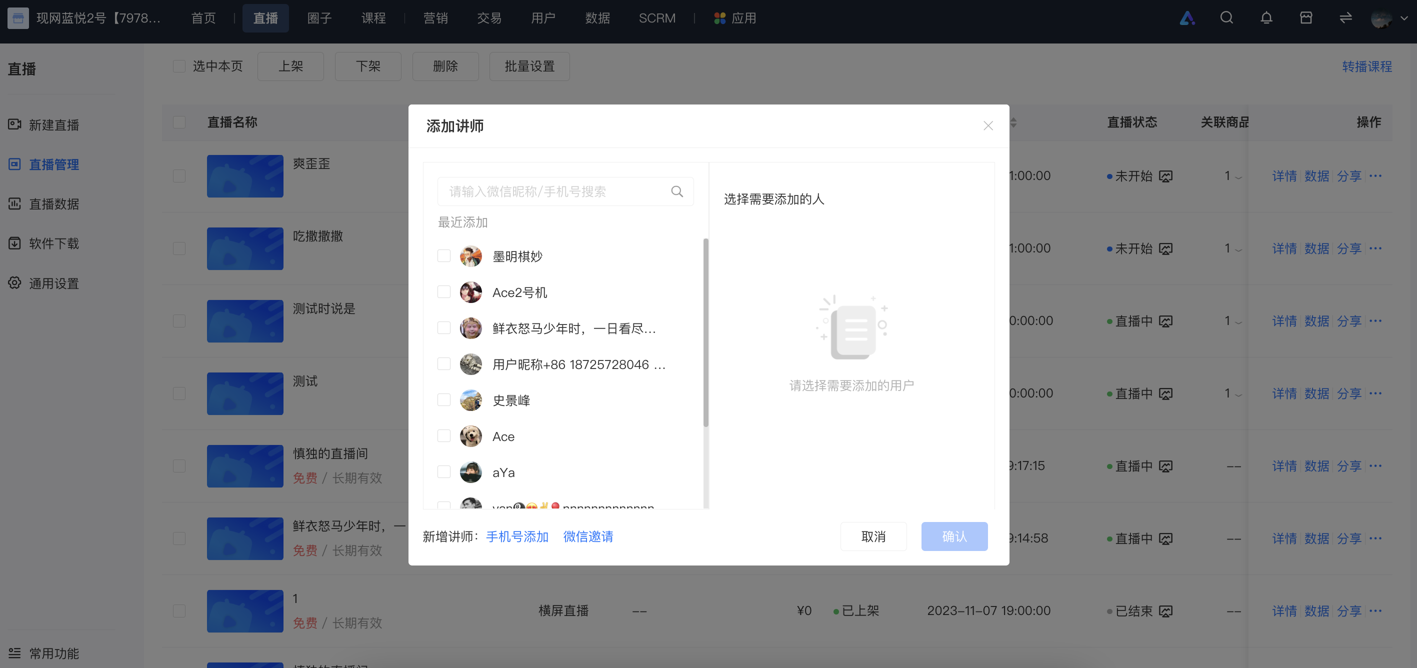Image resolution: width=1417 pixels, height=668 pixels.
Task: Click the sort arrows in the table header
Action: [1013, 122]
